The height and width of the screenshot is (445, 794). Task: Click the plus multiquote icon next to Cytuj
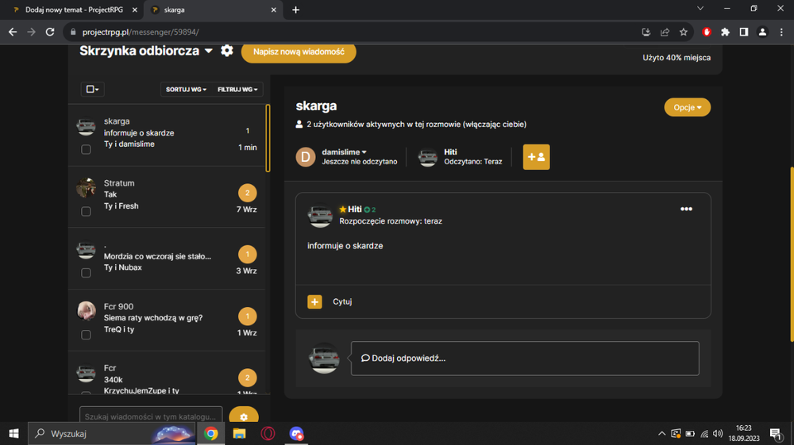coord(314,302)
